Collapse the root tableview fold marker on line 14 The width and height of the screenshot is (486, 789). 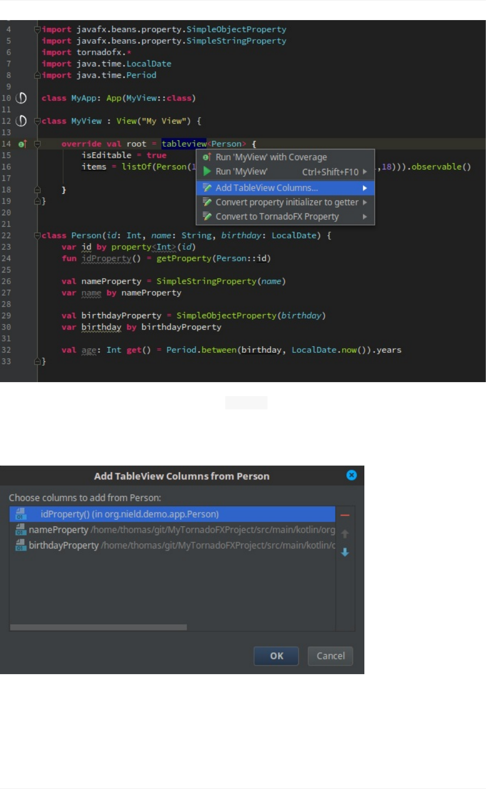coord(37,144)
